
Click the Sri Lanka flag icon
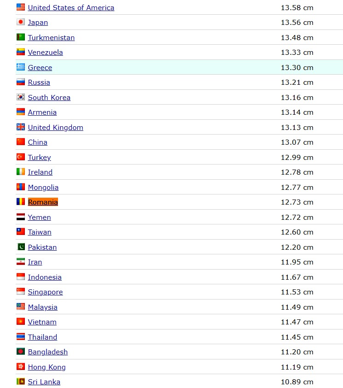[21, 382]
